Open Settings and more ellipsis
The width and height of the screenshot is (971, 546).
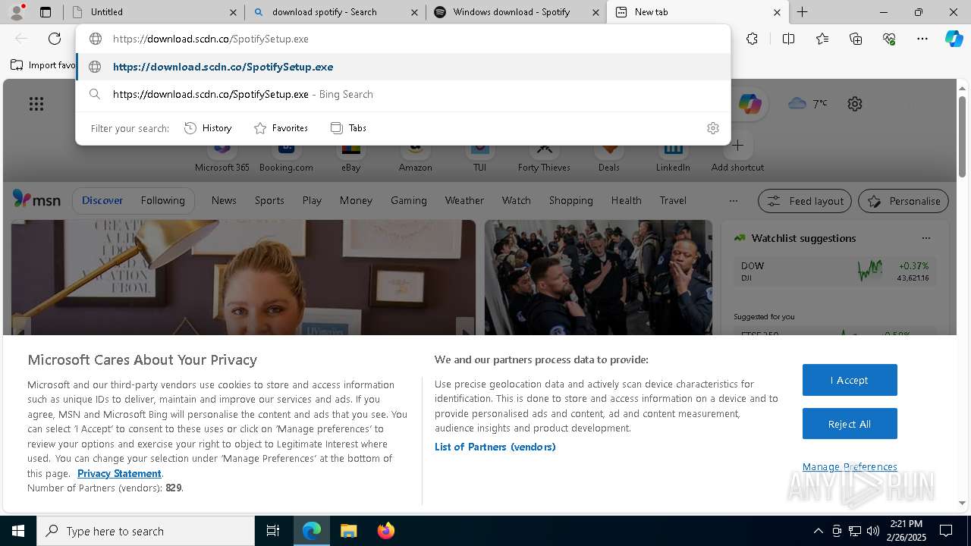(x=922, y=39)
